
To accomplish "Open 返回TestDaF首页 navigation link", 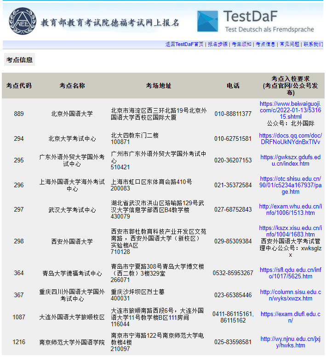I will point(184,44).
